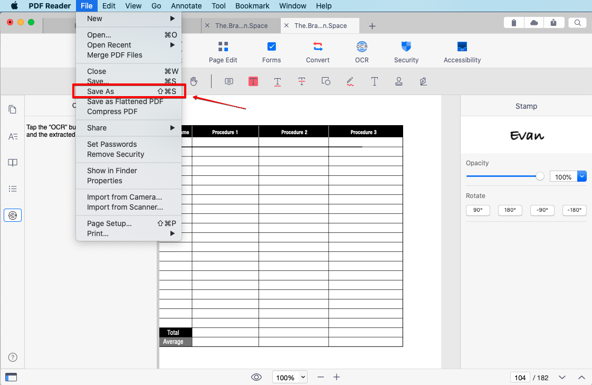Open help question mark icon
This screenshot has height=385, width=592.
(x=13, y=358)
